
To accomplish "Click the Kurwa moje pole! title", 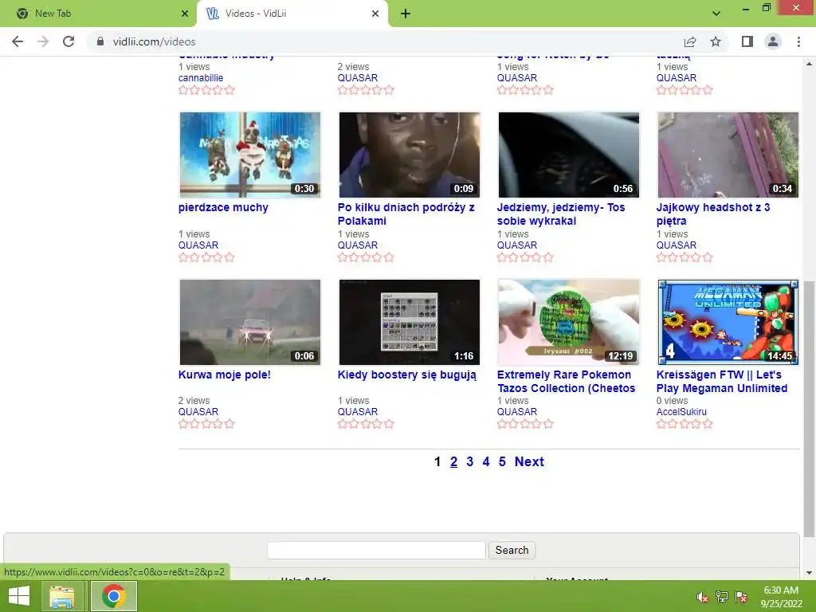I will coord(224,375).
